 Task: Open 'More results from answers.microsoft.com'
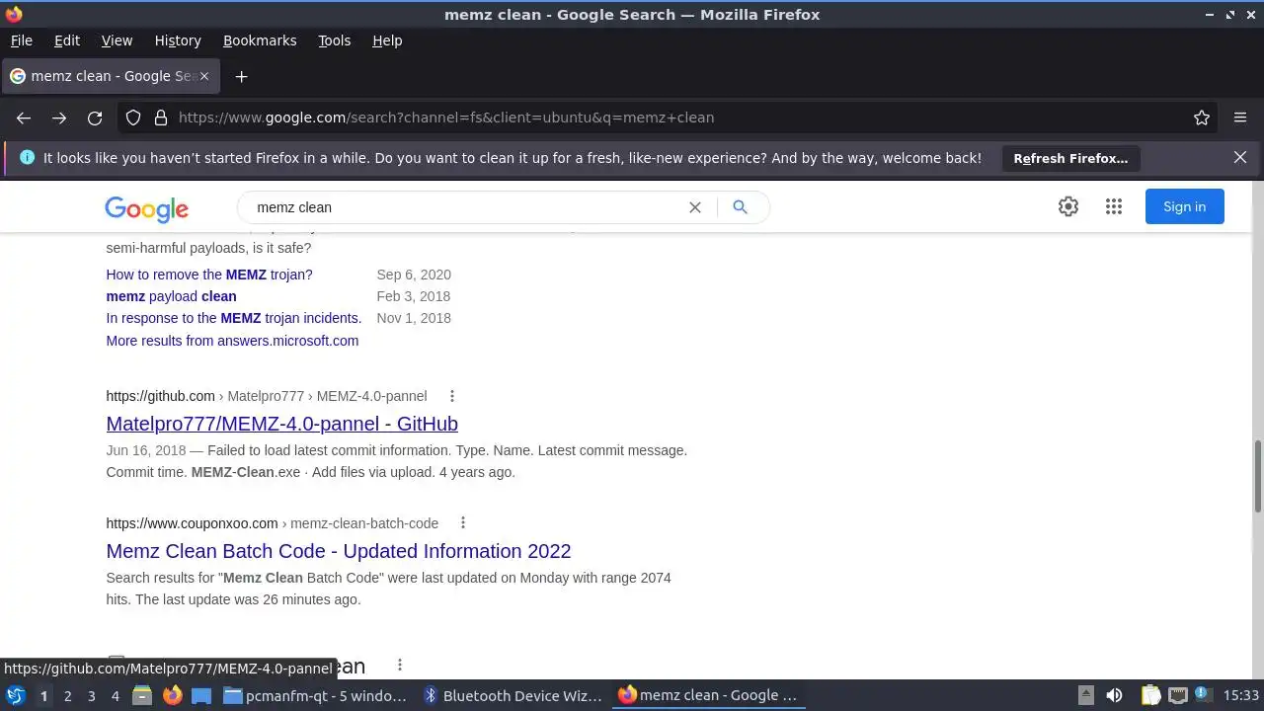(232, 341)
